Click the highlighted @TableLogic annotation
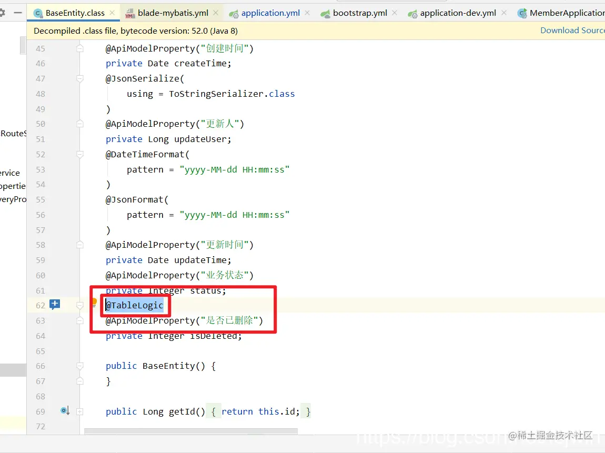The height and width of the screenshot is (453, 605). pos(134,306)
